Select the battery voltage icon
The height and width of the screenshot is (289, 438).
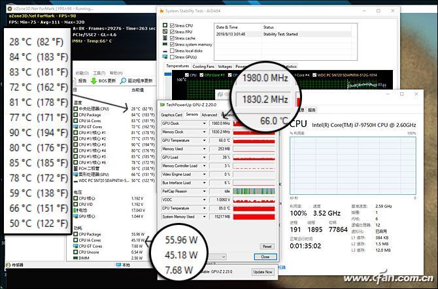click(x=75, y=210)
